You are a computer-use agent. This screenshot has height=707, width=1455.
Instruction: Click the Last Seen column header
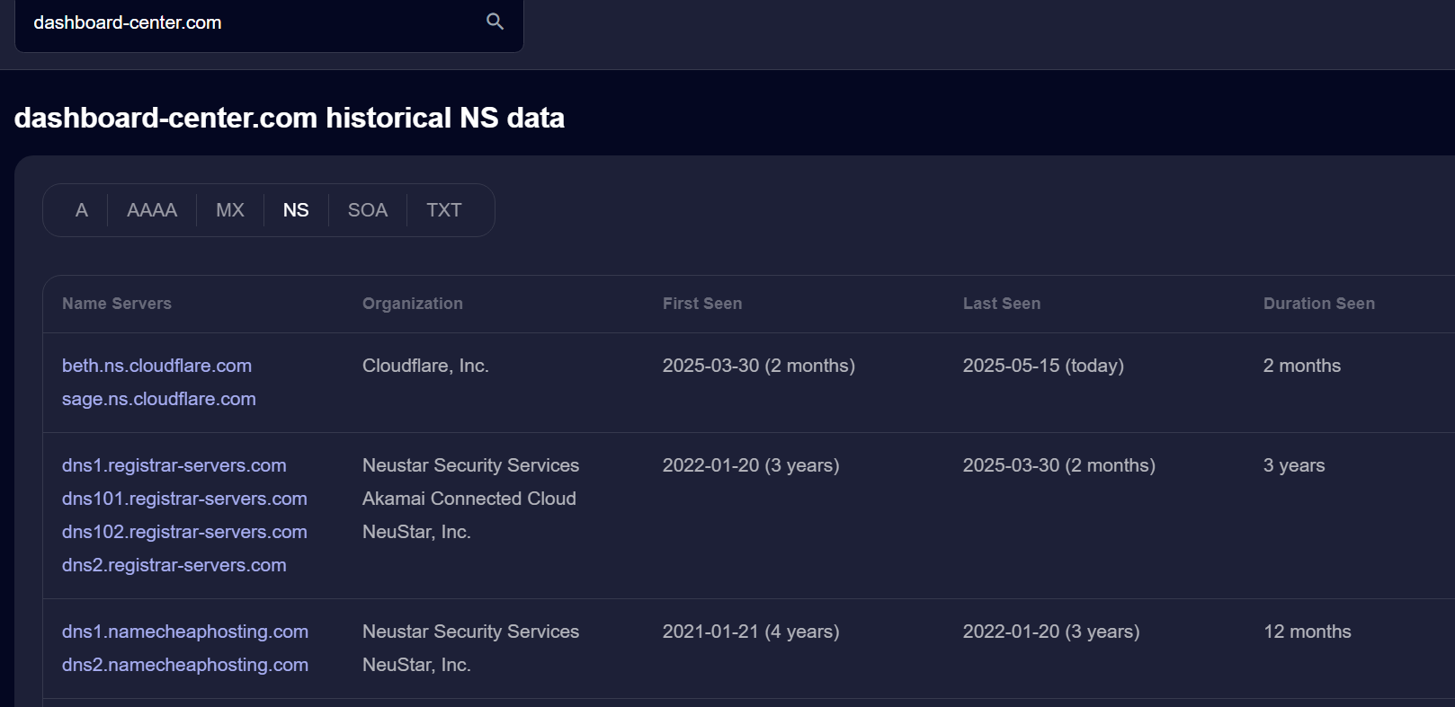pos(1002,304)
